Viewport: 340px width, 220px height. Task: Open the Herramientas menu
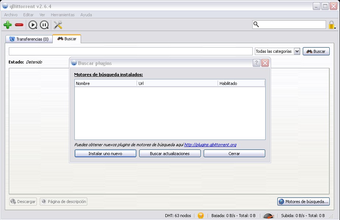(x=63, y=15)
